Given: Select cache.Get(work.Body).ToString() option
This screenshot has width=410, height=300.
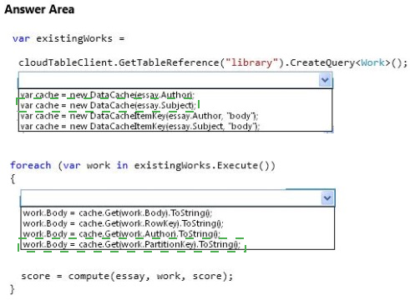Looking at the screenshot, I should pos(117,213).
